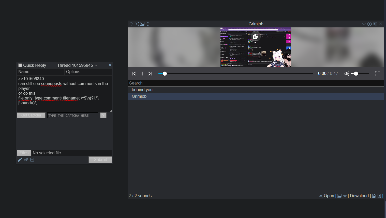Click the Grimjob title in player header
The image size is (386, 218).
256,24
